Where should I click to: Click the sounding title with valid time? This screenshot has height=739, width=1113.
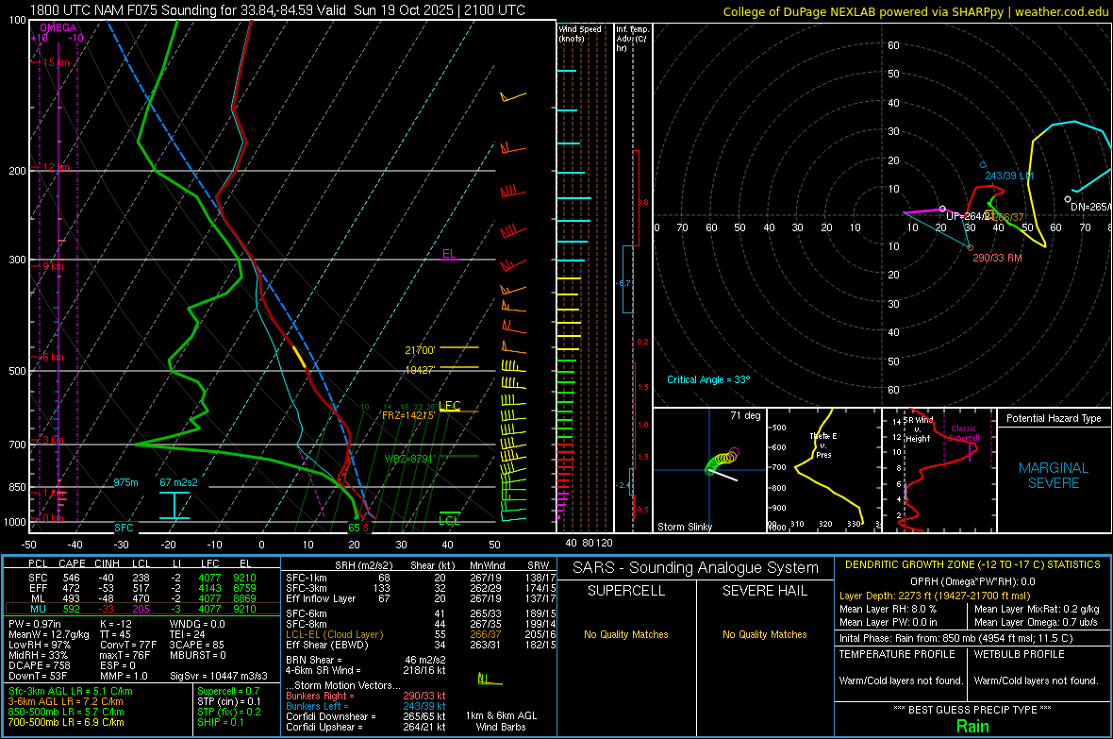tap(277, 10)
